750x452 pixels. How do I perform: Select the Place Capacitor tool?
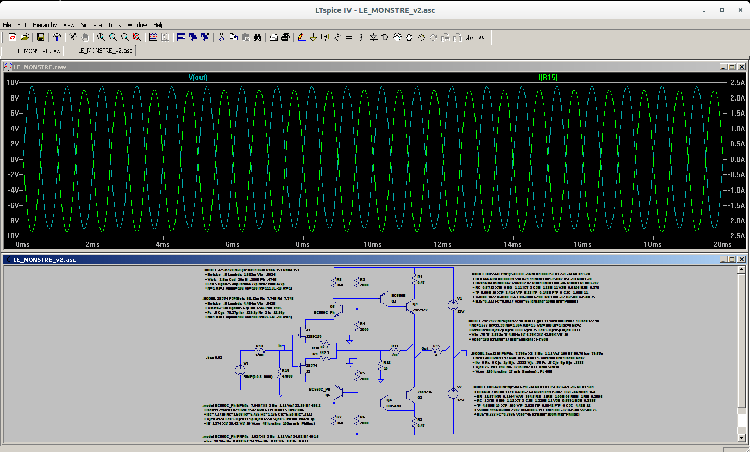coord(349,37)
